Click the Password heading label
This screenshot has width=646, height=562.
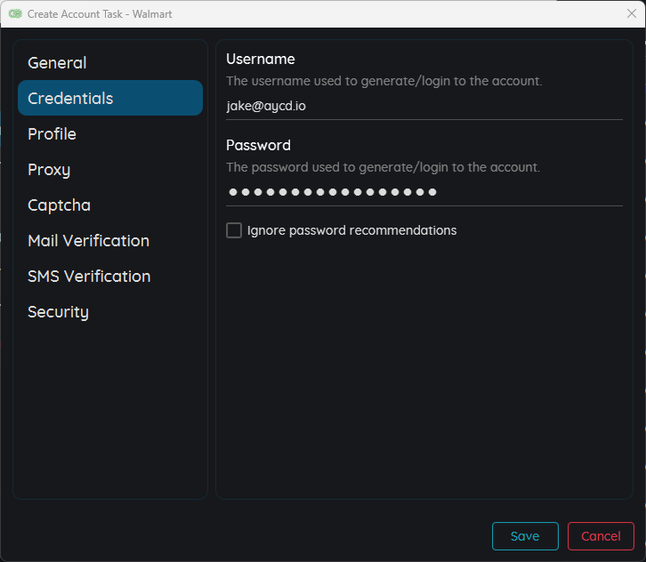(258, 145)
